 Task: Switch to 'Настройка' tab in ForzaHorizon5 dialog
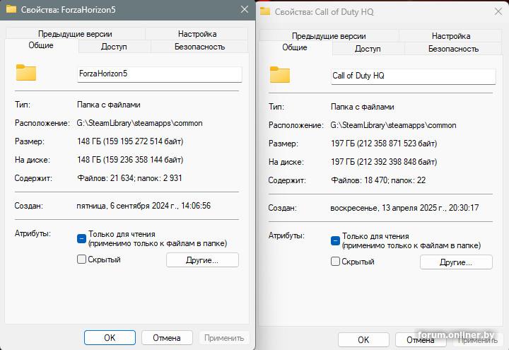[197, 34]
